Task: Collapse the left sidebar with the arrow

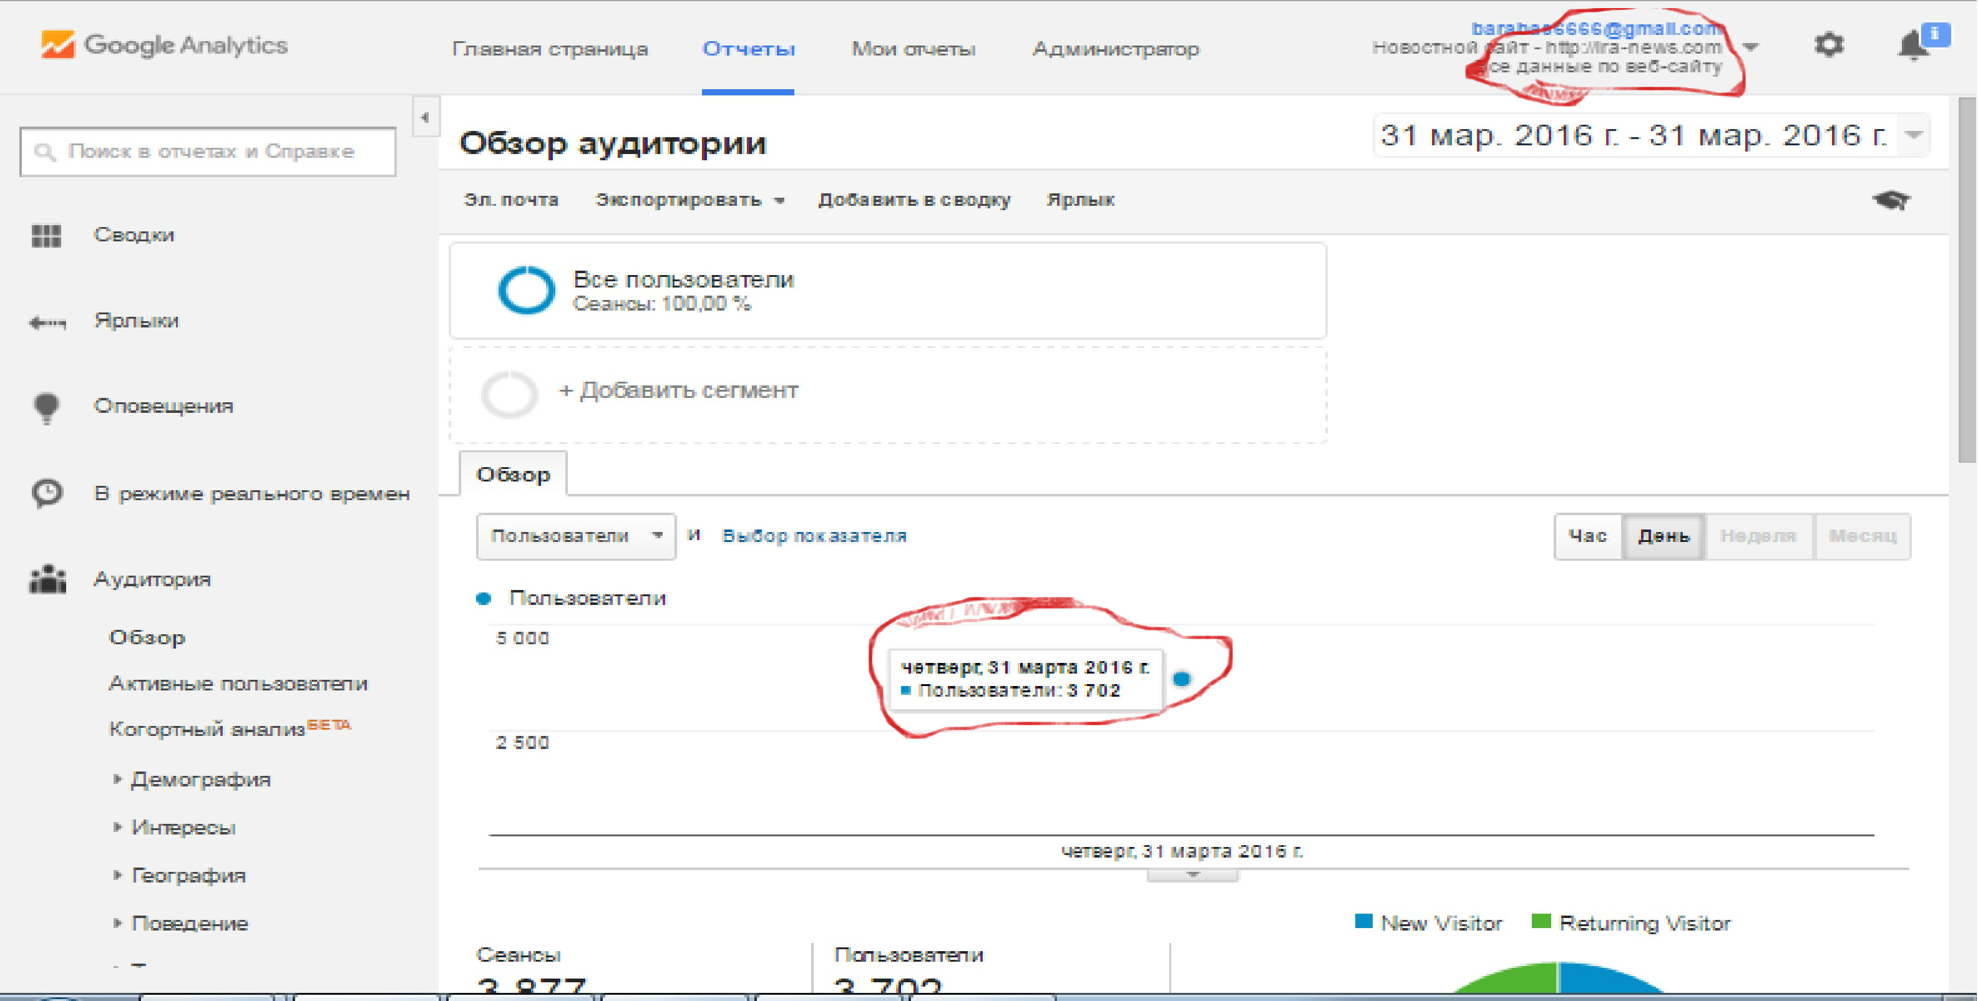Action: point(426,117)
